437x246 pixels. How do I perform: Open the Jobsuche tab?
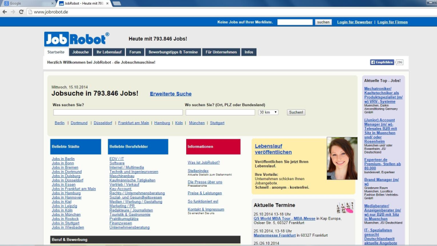coord(81,52)
